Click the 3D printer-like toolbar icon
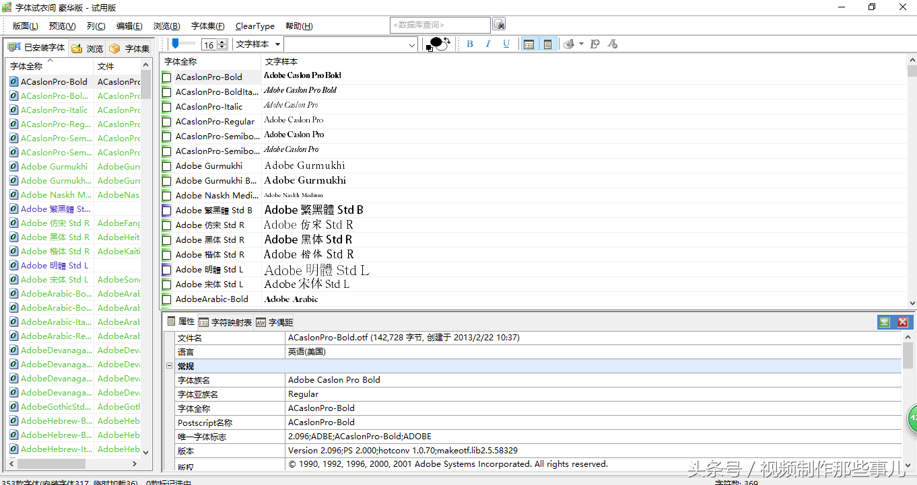This screenshot has height=485, width=917. pos(569,44)
